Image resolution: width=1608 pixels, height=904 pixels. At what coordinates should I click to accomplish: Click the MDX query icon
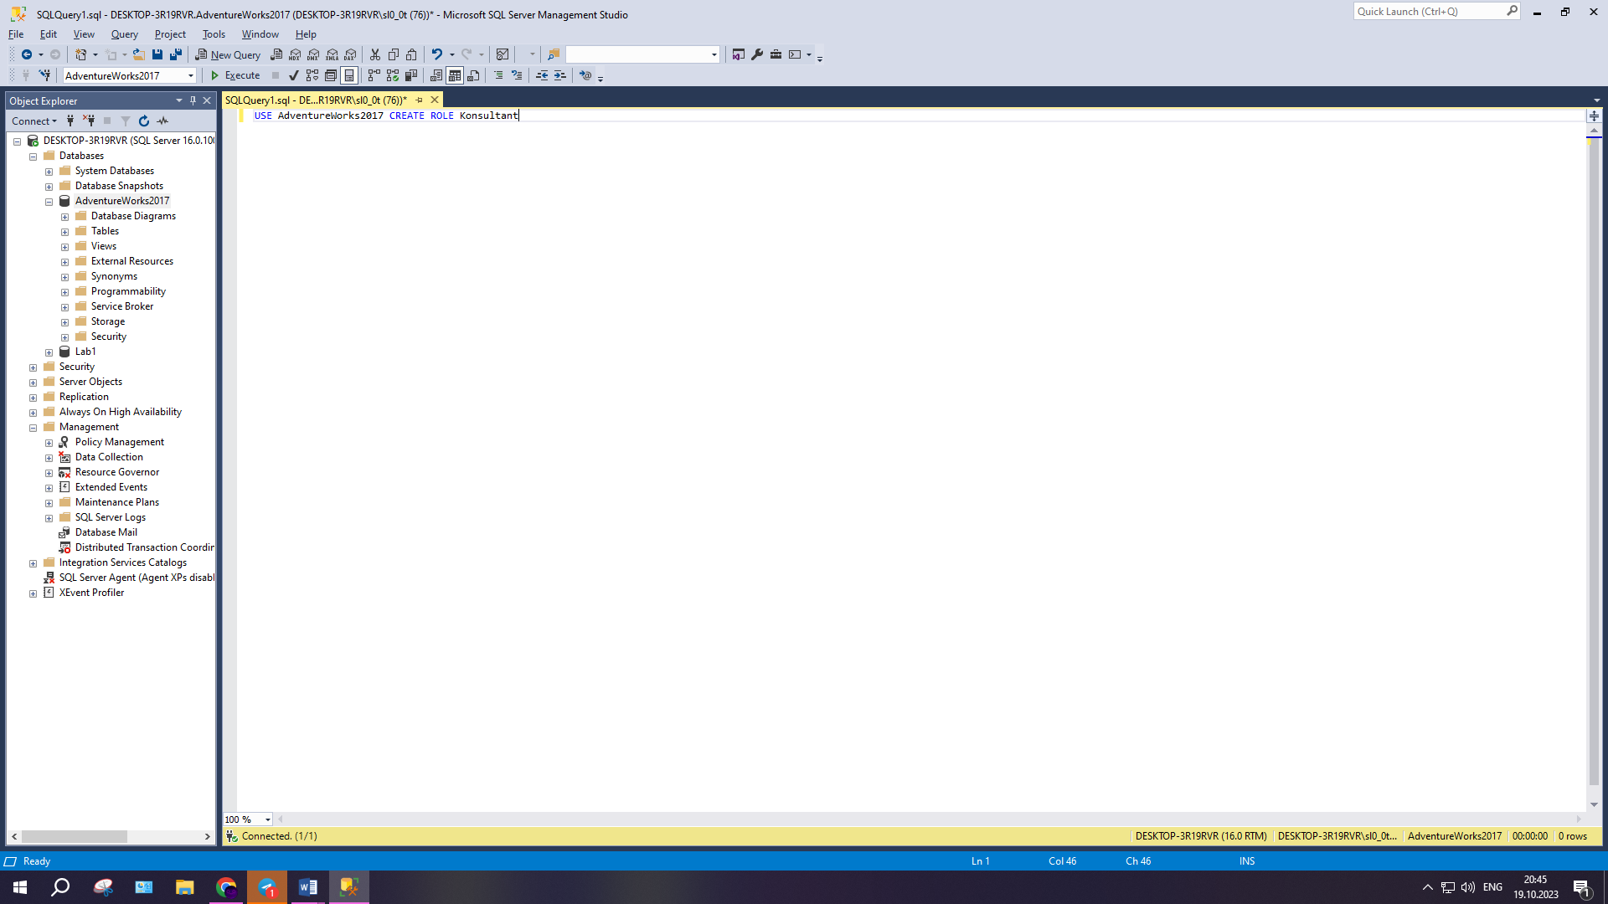(295, 54)
